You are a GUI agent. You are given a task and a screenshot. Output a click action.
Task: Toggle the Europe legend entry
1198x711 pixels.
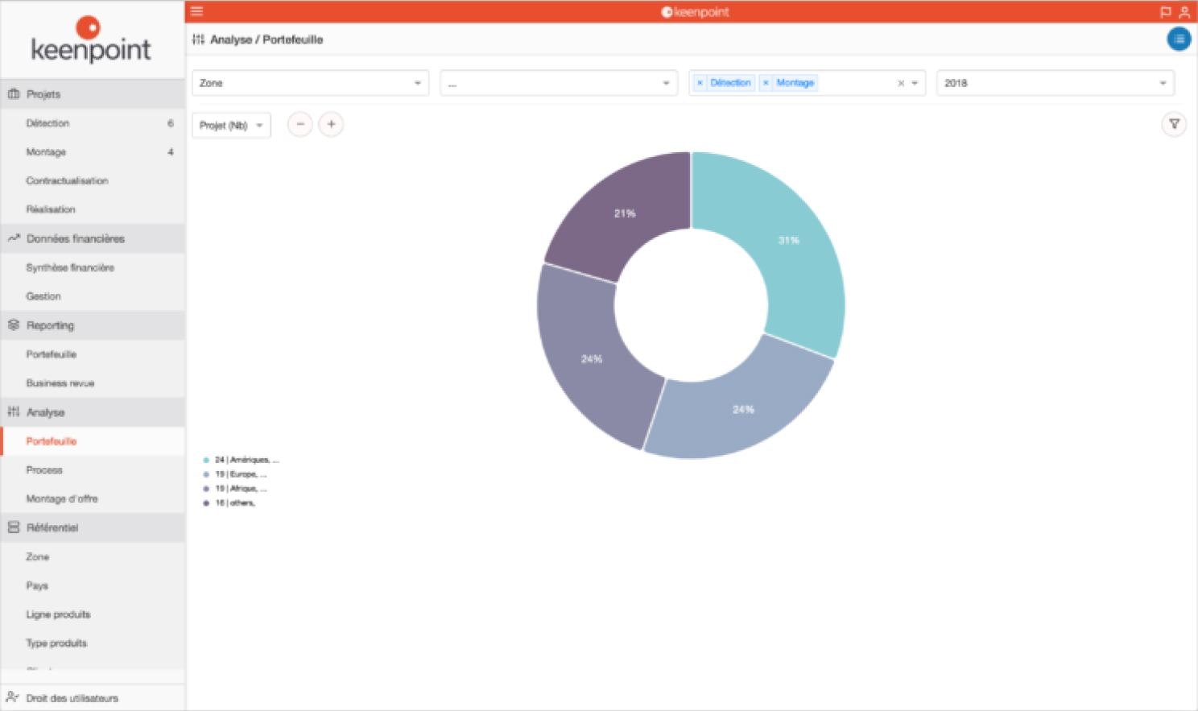(x=240, y=474)
